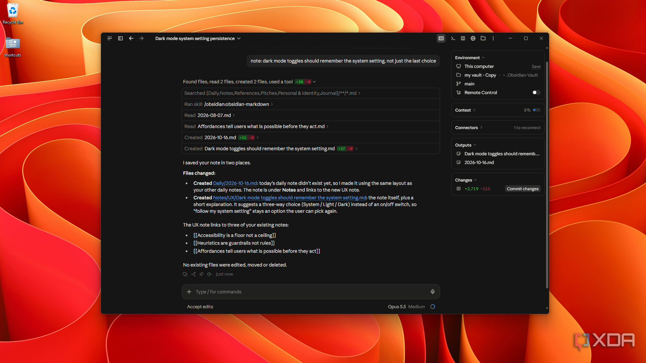
Task: Toggle the right details panel icon
Action: (x=441, y=38)
